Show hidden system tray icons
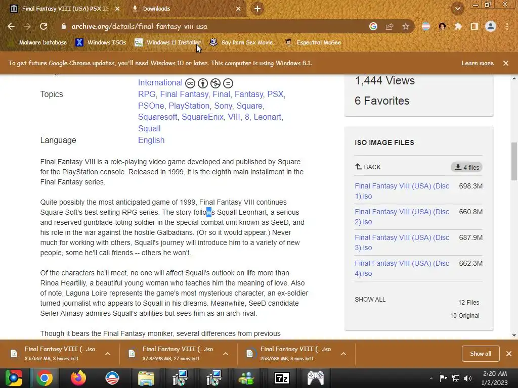The height and width of the screenshot is (388, 518). pos(431,378)
